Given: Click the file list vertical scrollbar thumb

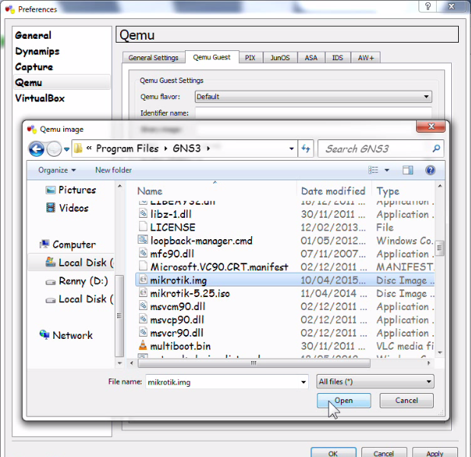Looking at the screenshot, I should 439,248.
